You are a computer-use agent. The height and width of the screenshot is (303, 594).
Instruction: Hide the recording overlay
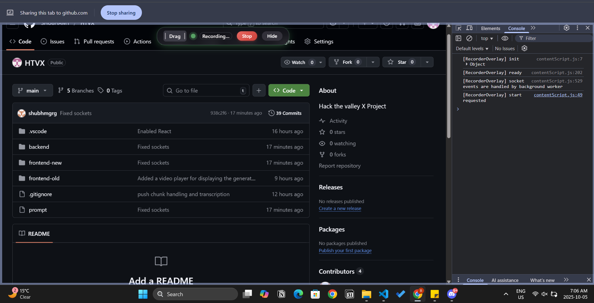click(272, 36)
